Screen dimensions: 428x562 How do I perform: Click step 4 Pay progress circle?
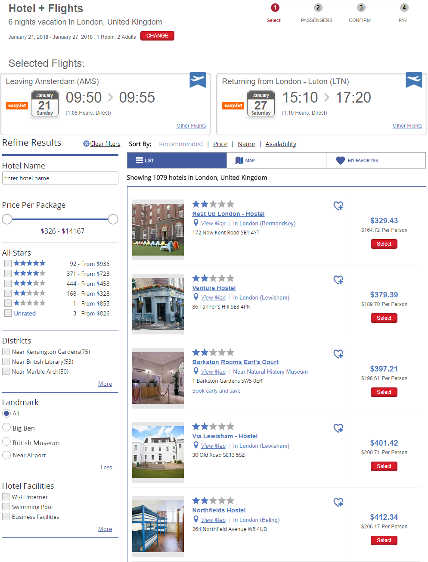point(404,7)
